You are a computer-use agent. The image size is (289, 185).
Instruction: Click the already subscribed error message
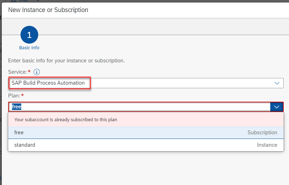coord(66,120)
